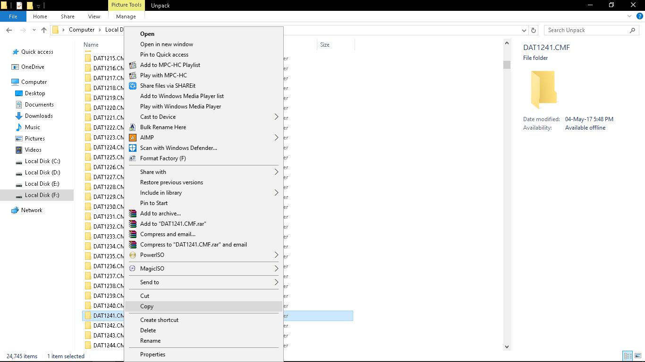The image size is (645, 362).
Task: Click Restore previous versions
Action: [x=171, y=182]
